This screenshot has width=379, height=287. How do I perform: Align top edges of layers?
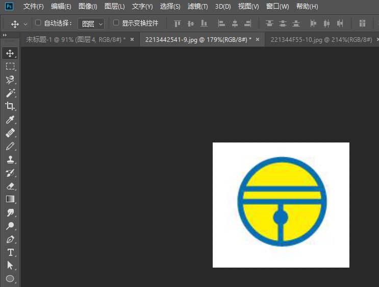click(178, 23)
